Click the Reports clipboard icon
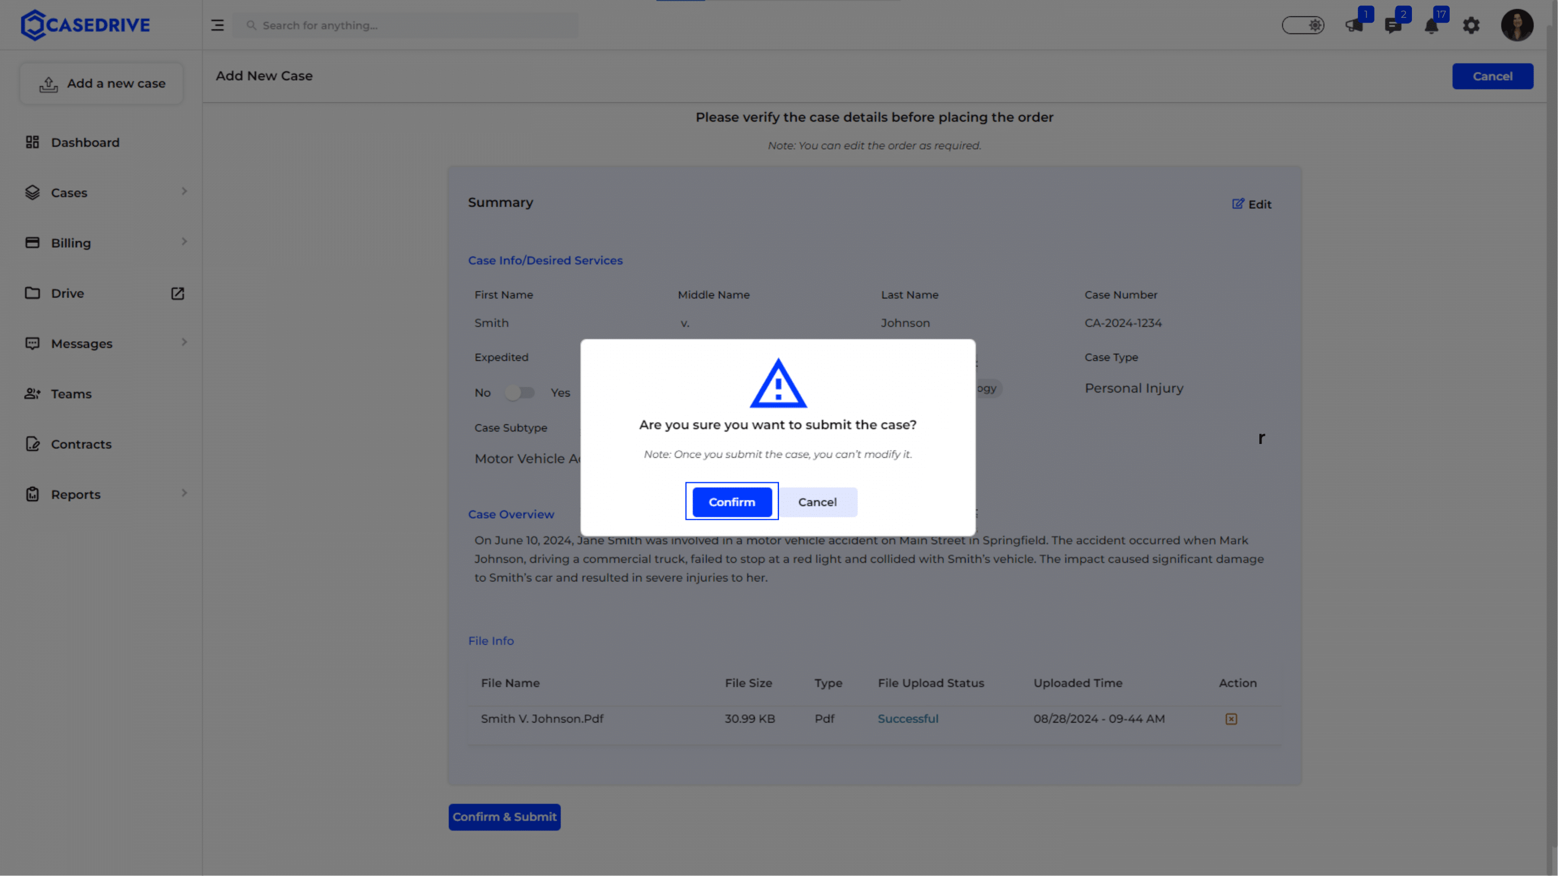This screenshot has height=876, width=1558. pos(32,494)
